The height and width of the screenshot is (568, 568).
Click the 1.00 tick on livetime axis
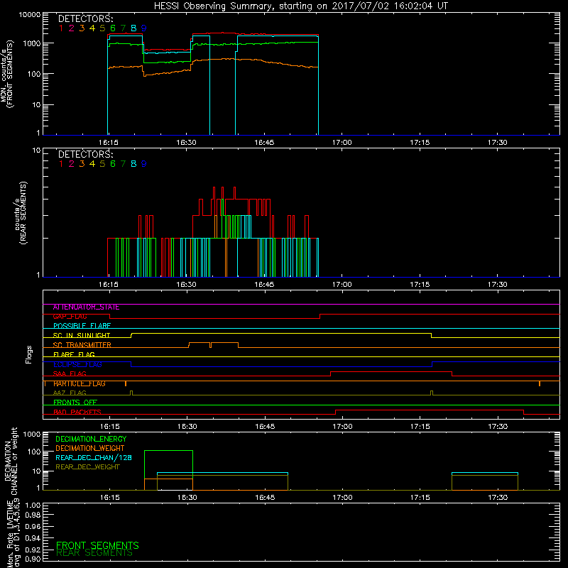[33, 506]
